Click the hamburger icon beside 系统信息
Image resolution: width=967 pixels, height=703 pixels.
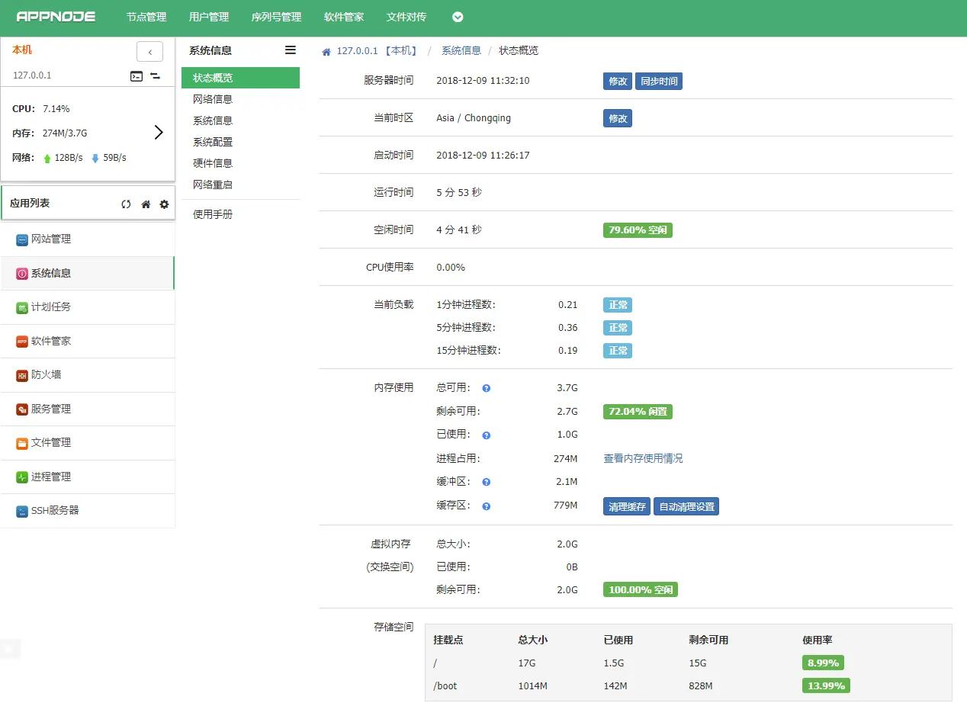pos(290,50)
